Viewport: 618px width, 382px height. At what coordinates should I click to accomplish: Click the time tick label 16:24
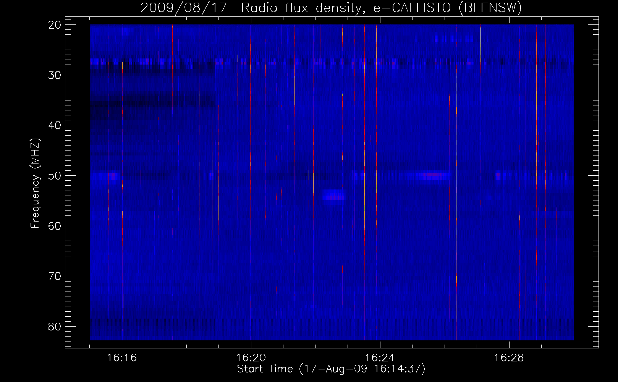pos(380,358)
